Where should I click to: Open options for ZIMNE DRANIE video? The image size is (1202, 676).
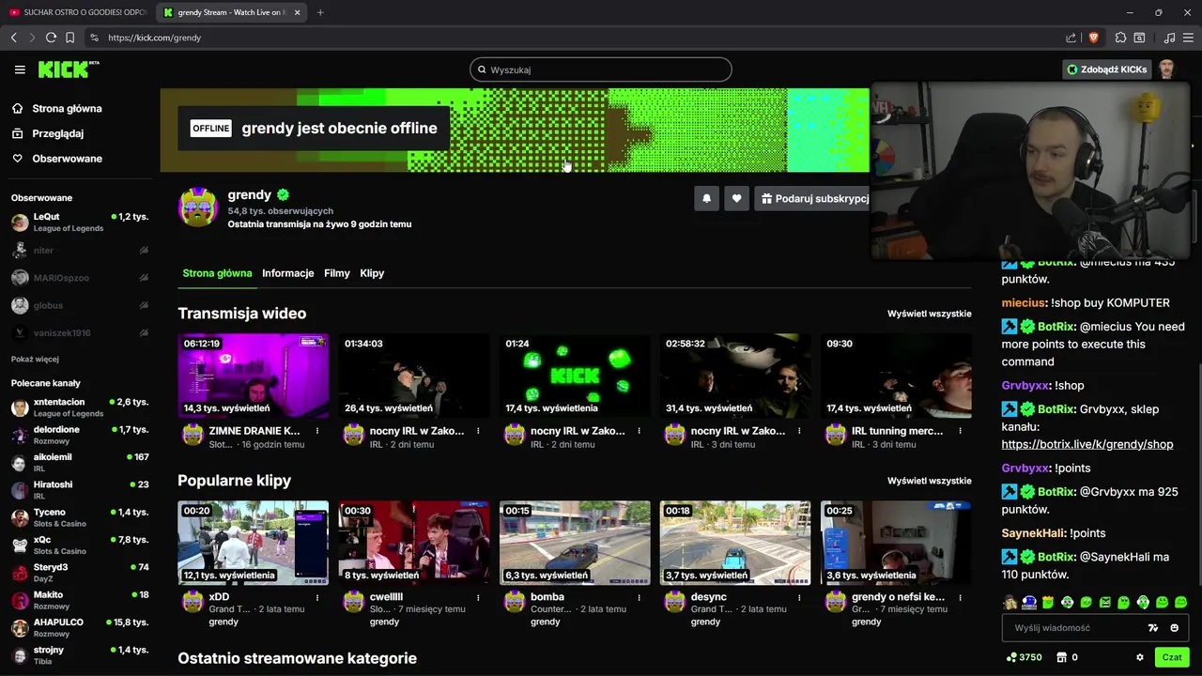317,431
